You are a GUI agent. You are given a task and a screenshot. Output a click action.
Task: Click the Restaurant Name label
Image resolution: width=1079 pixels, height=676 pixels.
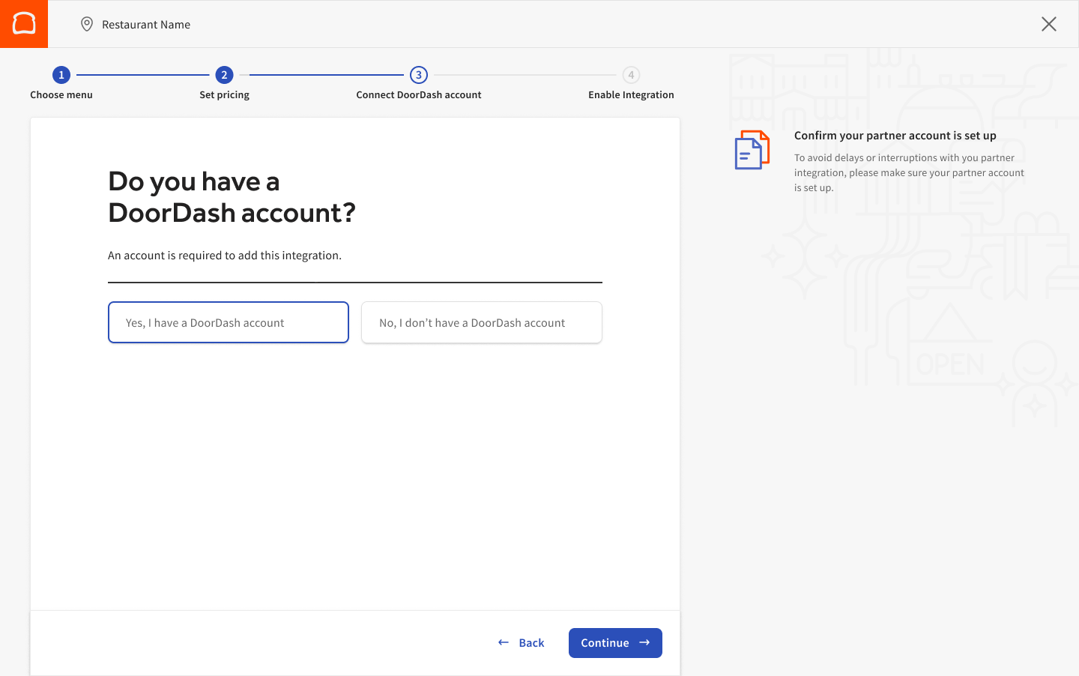(x=145, y=24)
